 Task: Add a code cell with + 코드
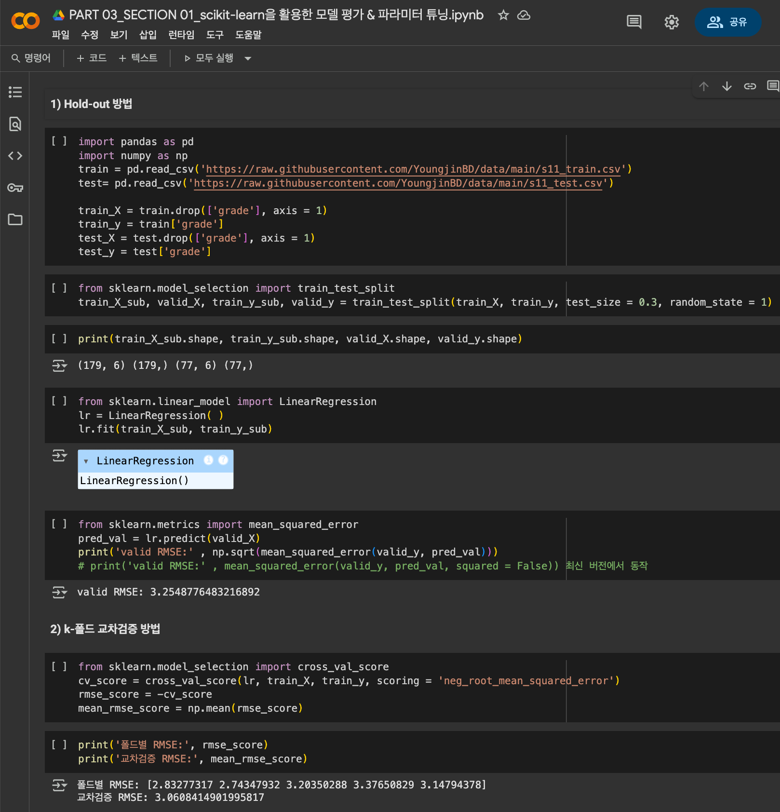click(x=92, y=58)
